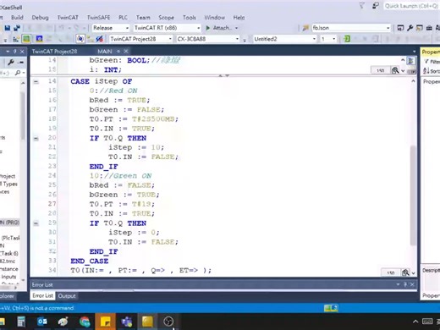
Task: Open the Debug menu
Action: point(40,18)
